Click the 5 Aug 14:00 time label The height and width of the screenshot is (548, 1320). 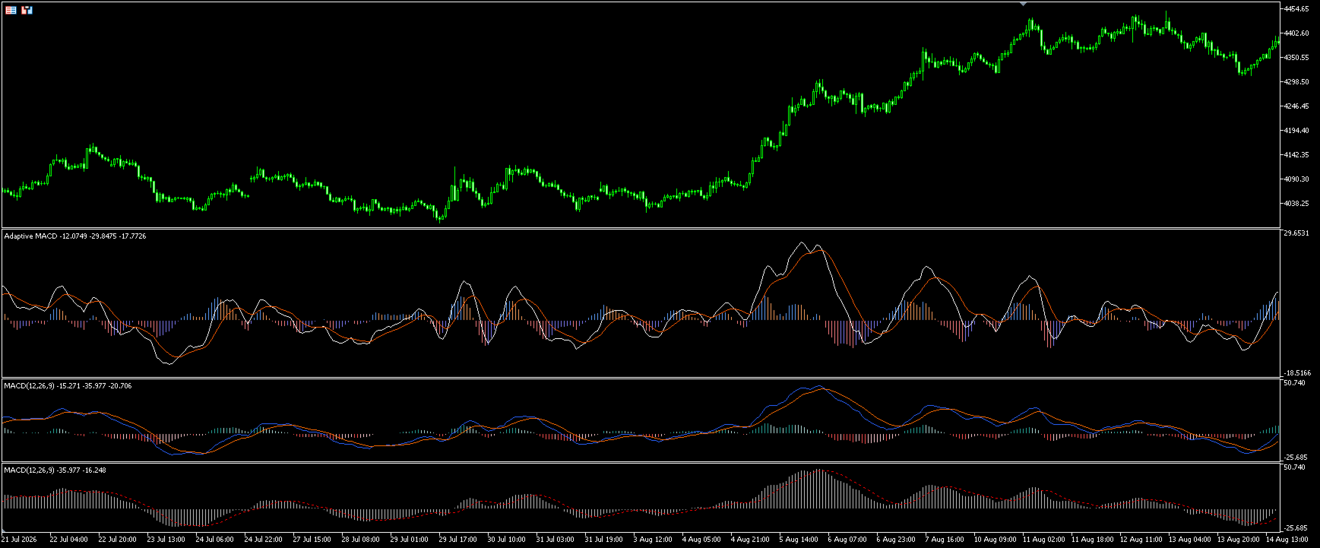pos(798,540)
